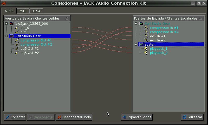The width and height of the screenshot is (208, 125).
Task: Select the eq5 Out #1 port
Action: 30,49
